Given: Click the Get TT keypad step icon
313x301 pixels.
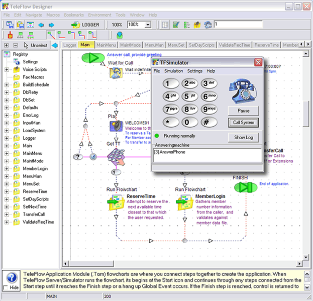Looking at the screenshot, I should (x=116, y=157).
